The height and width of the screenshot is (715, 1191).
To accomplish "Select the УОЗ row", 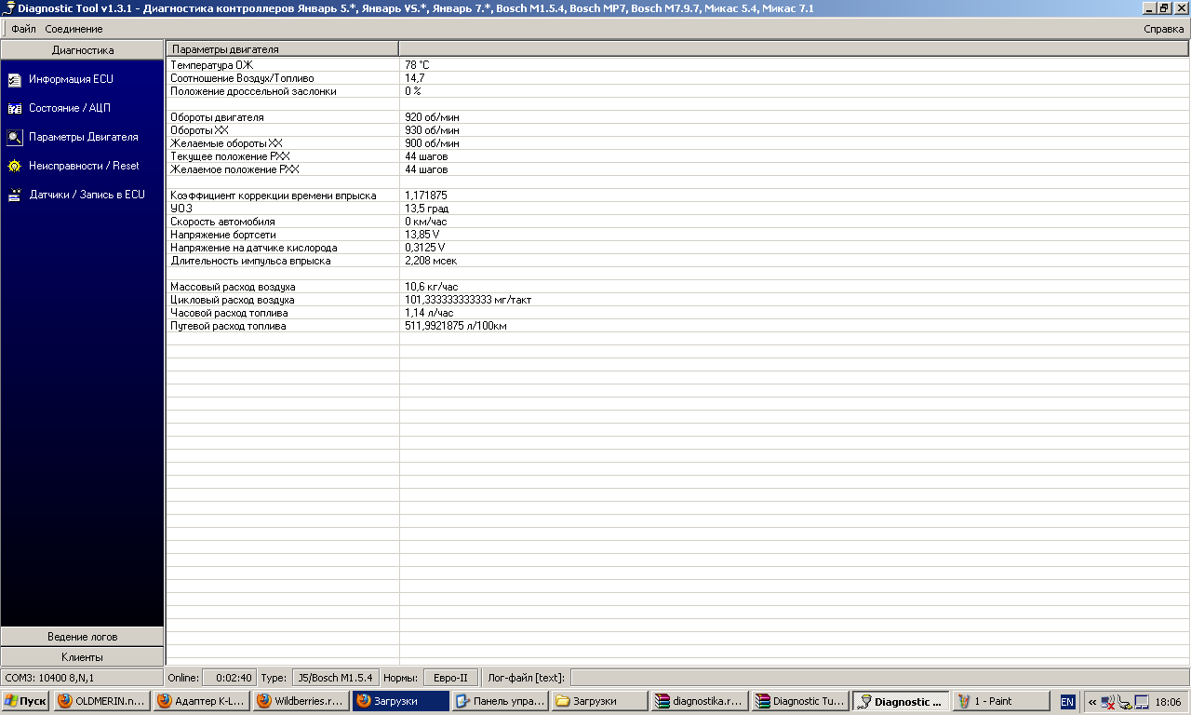I will coord(678,209).
